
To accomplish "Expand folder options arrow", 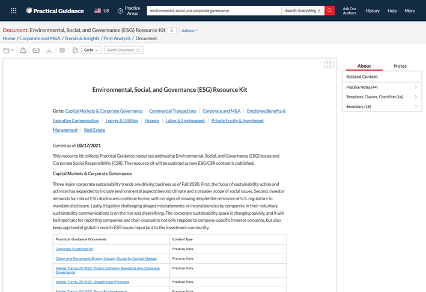I will pos(12,50).
